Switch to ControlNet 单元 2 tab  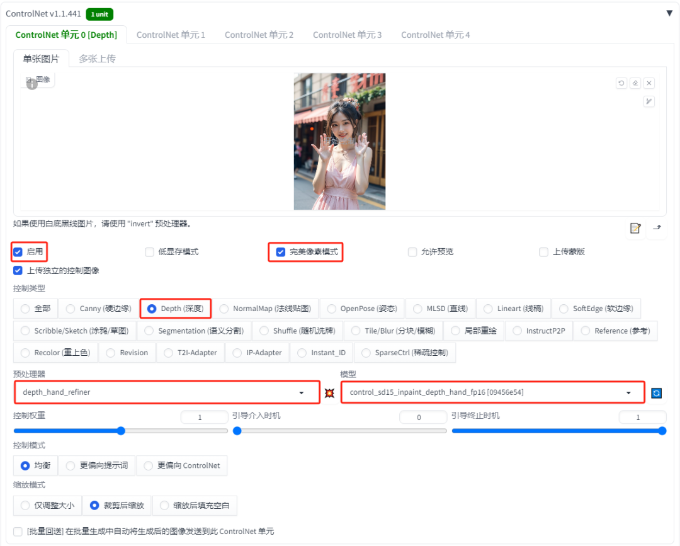[x=259, y=35]
